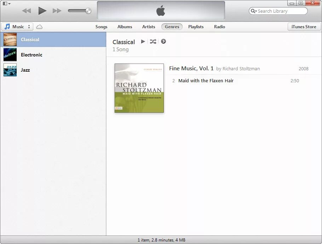The width and height of the screenshot is (322, 244).
Task: Click the Search Library field
Action: [278, 11]
